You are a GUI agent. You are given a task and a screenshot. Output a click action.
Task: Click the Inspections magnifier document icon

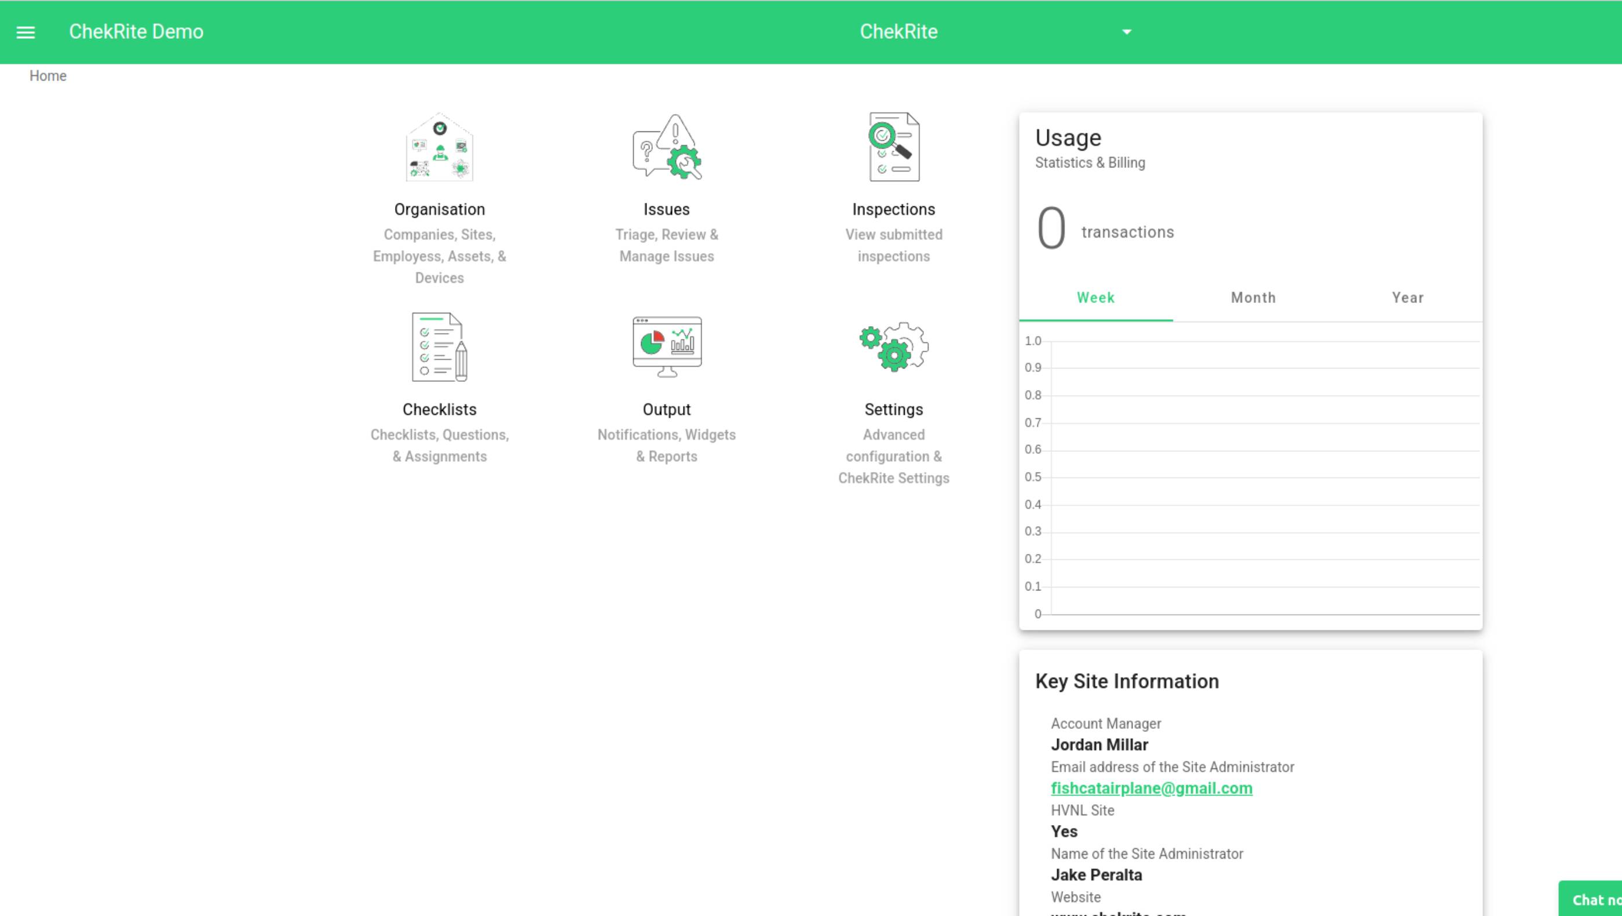(893, 147)
